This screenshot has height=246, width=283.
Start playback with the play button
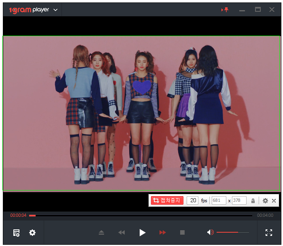pos(143,233)
